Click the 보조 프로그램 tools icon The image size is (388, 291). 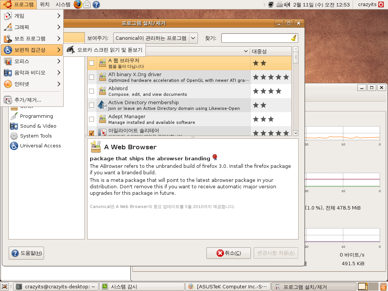tap(8, 39)
